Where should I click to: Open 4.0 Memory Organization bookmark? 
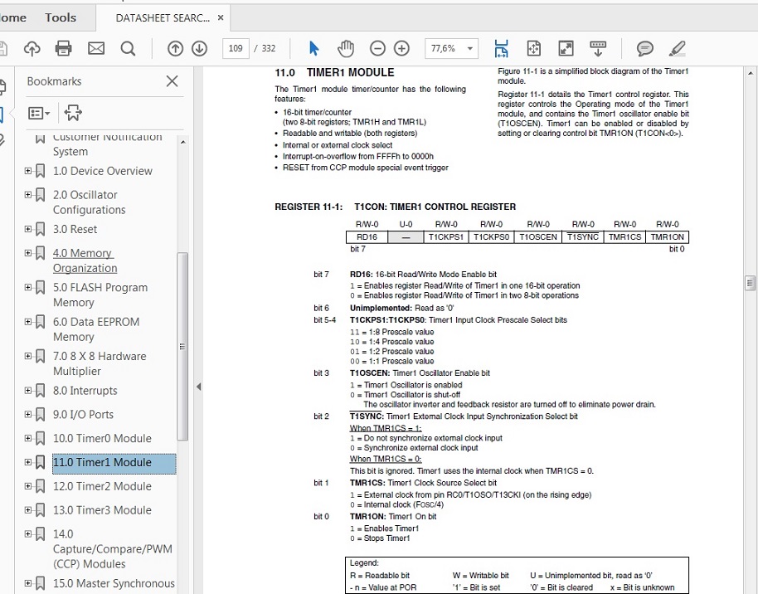click(85, 260)
